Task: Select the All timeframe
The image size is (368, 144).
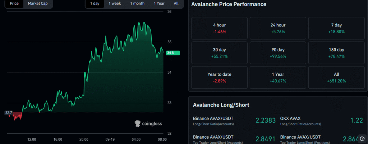Action: pyautogui.click(x=176, y=4)
